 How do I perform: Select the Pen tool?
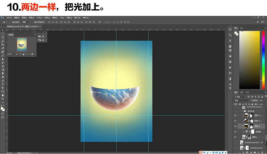(3, 80)
